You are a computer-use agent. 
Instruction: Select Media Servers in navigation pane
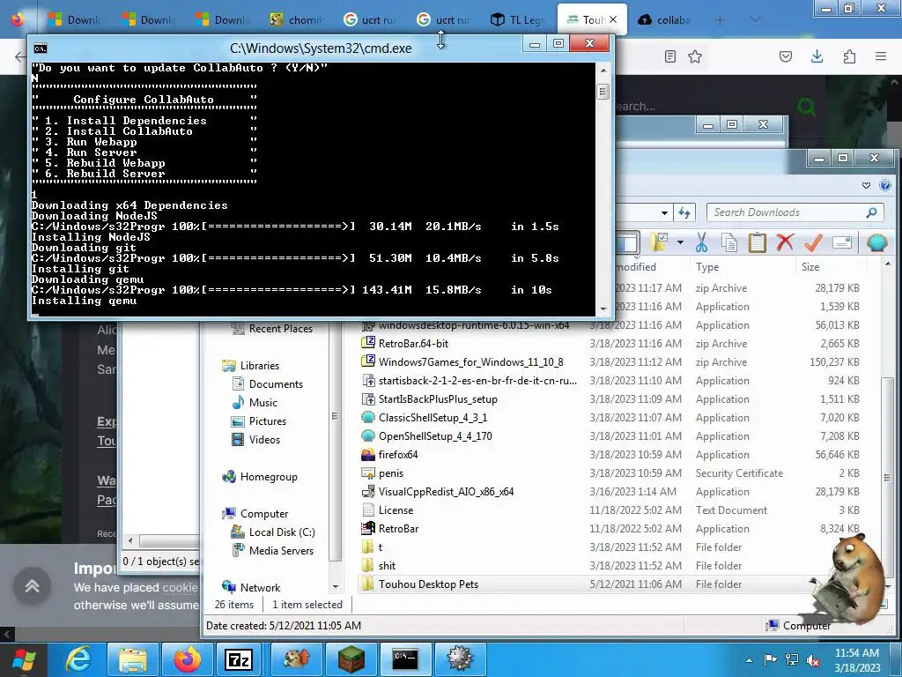pos(281,550)
